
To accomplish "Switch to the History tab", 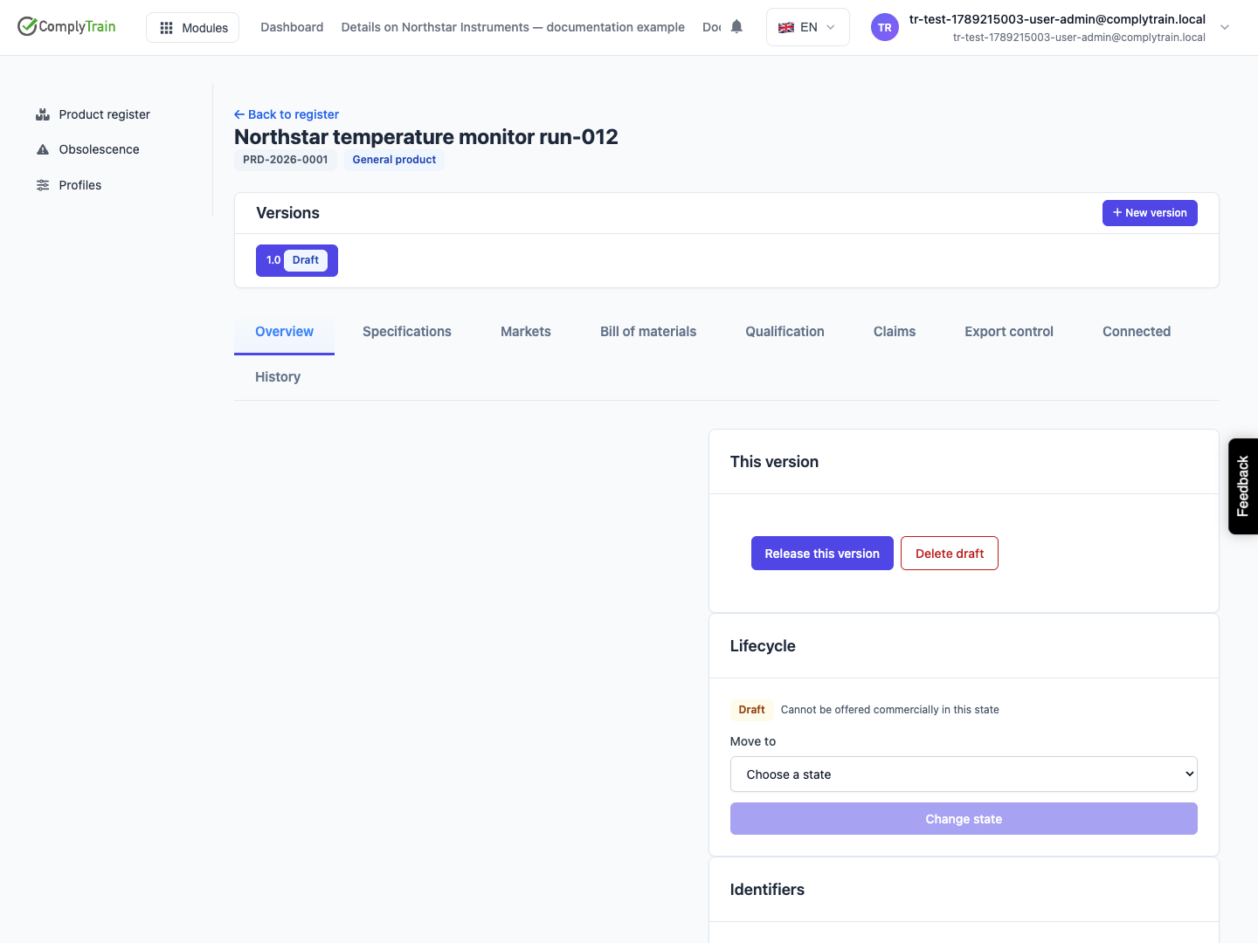I will [278, 377].
